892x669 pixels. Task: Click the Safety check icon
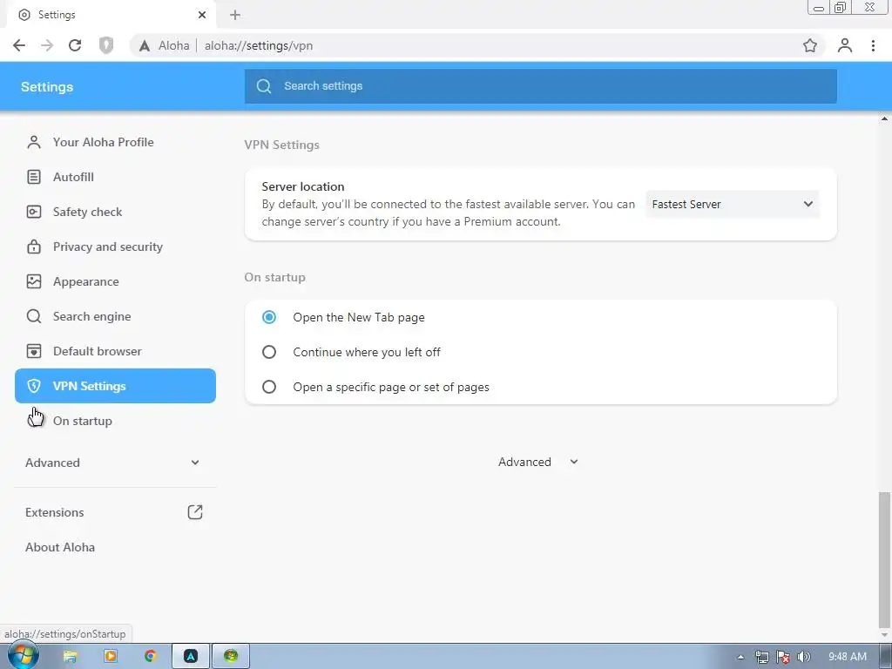click(x=34, y=212)
